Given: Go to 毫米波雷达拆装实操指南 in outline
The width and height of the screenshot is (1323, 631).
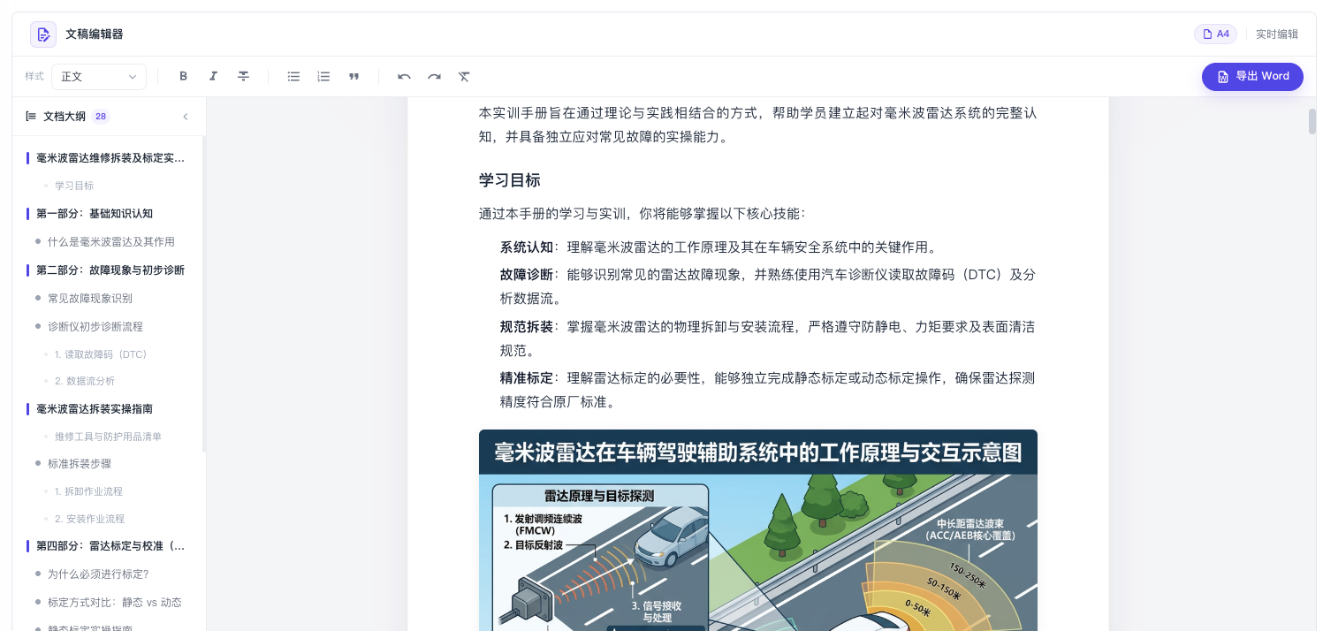Looking at the screenshot, I should pos(95,409).
